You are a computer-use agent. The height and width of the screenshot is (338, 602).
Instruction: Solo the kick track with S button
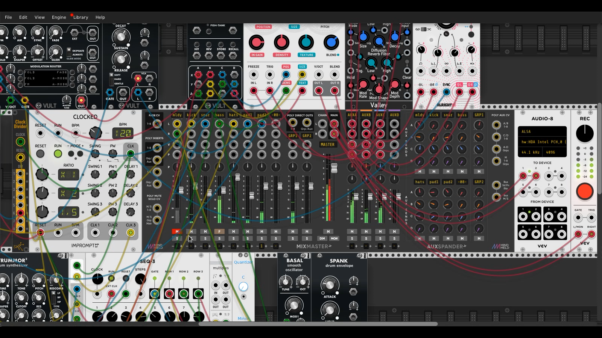tap(191, 238)
